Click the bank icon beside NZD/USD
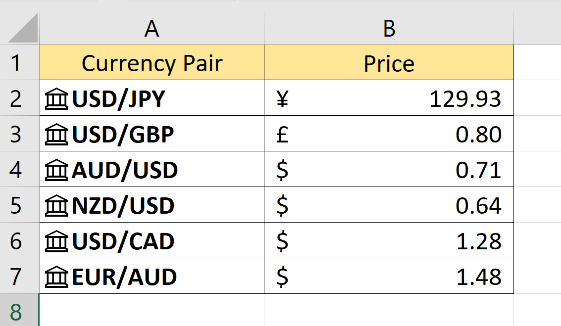561x326 pixels. point(57,205)
